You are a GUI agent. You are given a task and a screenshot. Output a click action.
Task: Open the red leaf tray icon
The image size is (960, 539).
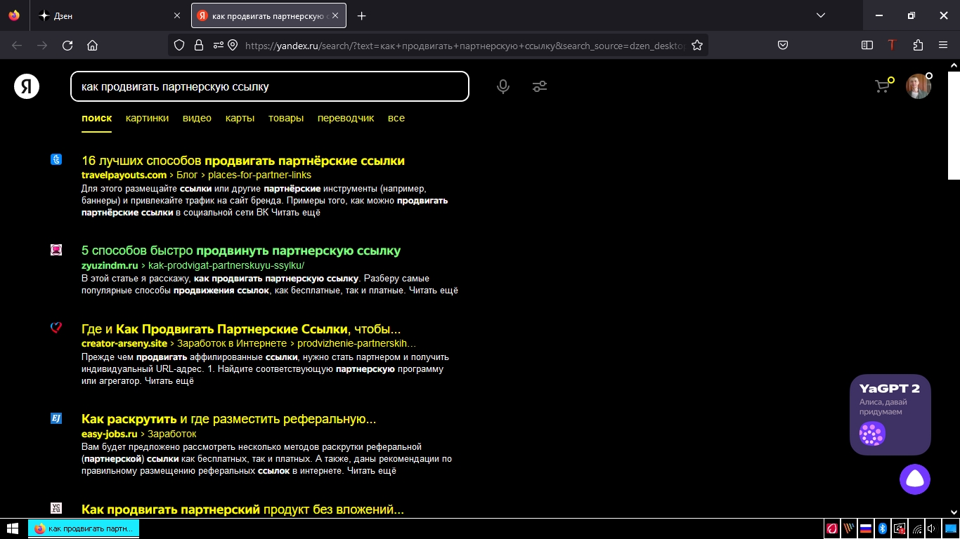pos(832,528)
